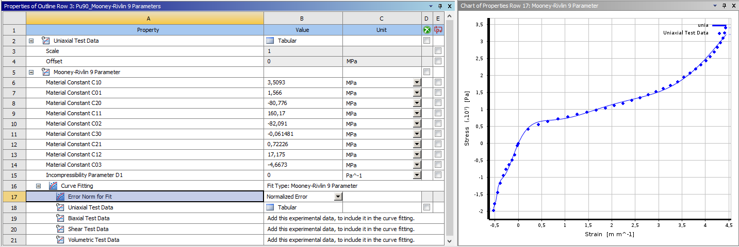
Task: Toggle the parameterize checkbox for Material Constant C30
Action: (438, 134)
